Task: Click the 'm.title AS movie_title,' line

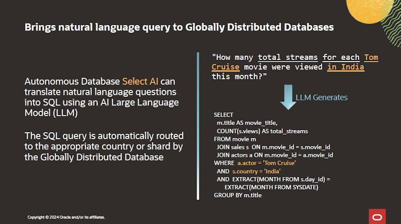Action: 247,123
